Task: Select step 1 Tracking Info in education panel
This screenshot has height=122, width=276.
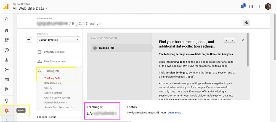Action: point(121,48)
